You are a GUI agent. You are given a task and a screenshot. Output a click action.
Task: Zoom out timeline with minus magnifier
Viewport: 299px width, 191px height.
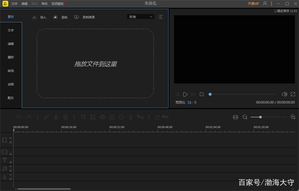click(x=245, y=117)
